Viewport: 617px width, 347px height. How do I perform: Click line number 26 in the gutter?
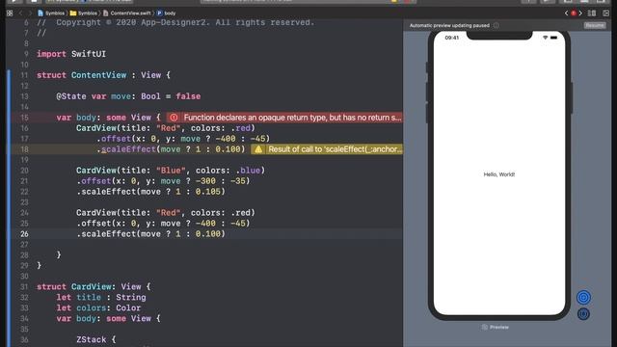24,233
